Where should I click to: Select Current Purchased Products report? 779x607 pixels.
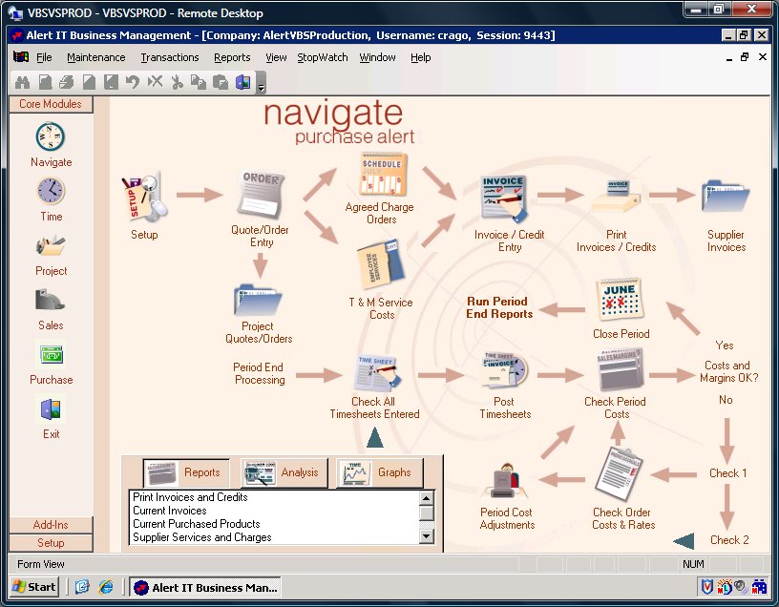click(197, 524)
